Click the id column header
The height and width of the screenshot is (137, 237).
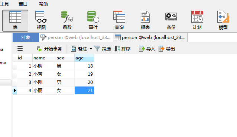25,58
